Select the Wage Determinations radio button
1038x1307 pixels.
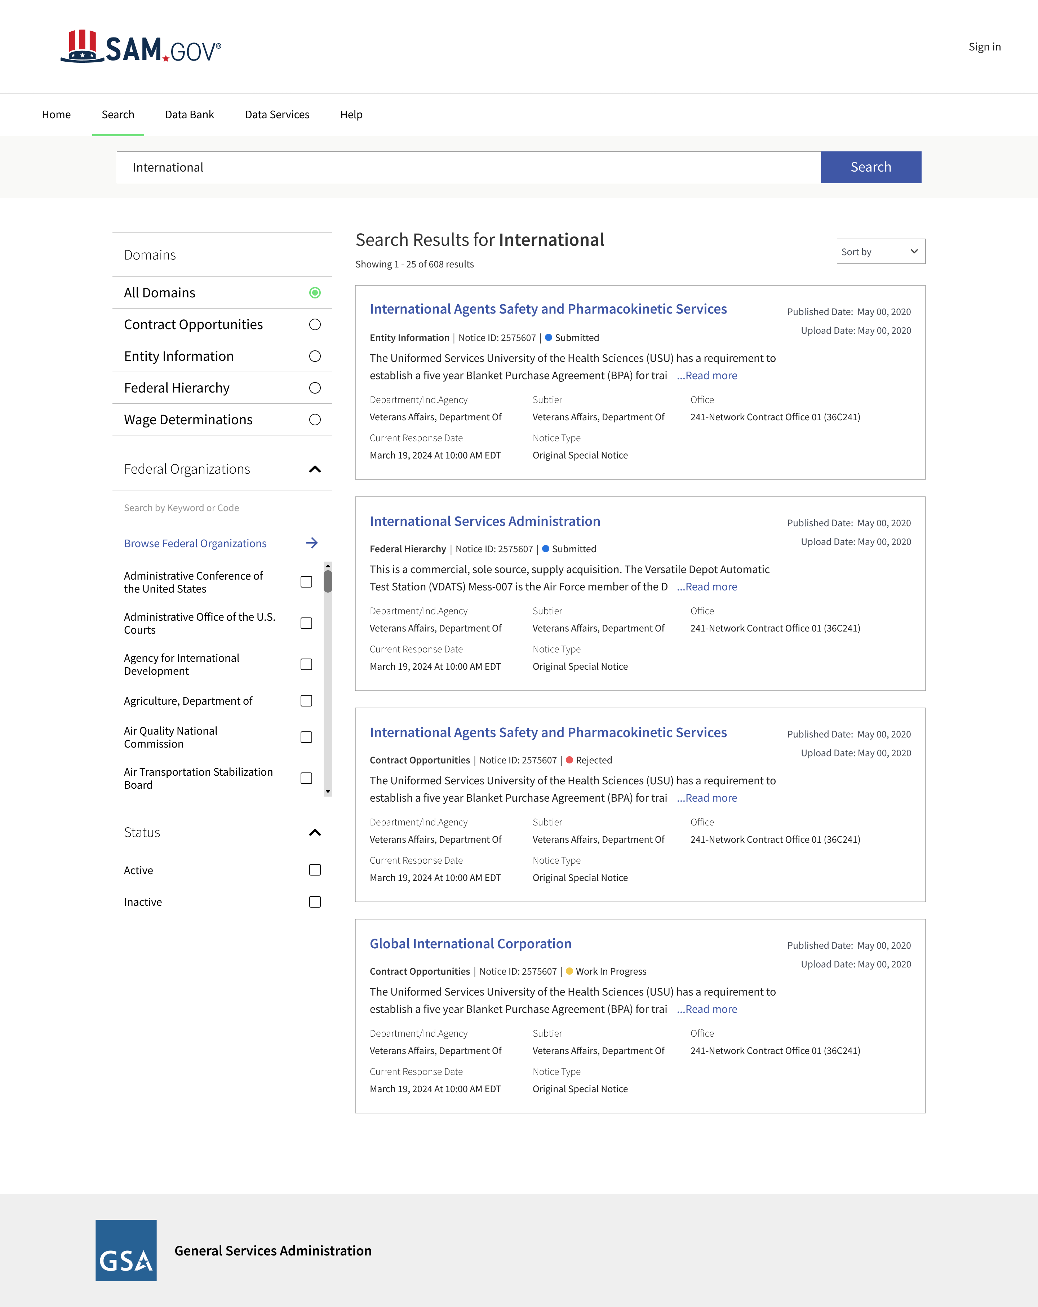click(x=315, y=420)
